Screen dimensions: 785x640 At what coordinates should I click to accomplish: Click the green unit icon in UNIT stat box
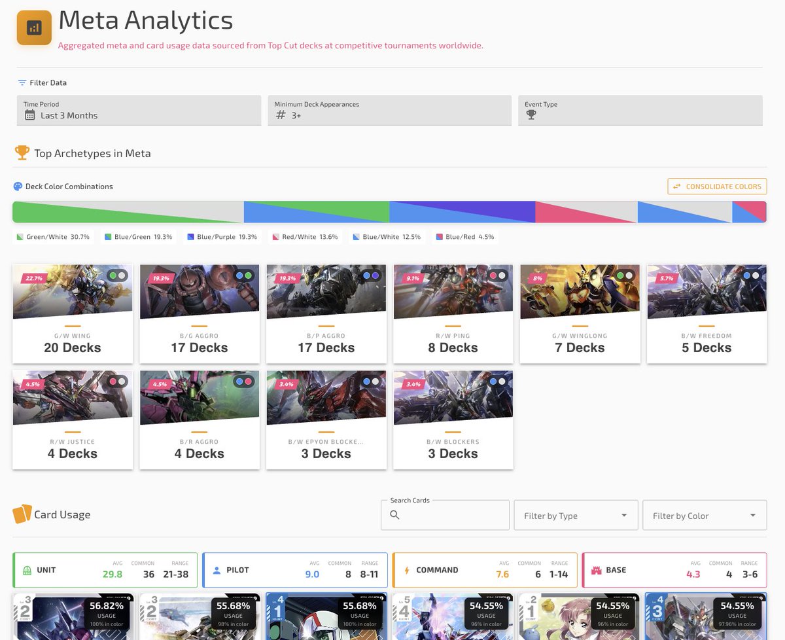tap(26, 570)
